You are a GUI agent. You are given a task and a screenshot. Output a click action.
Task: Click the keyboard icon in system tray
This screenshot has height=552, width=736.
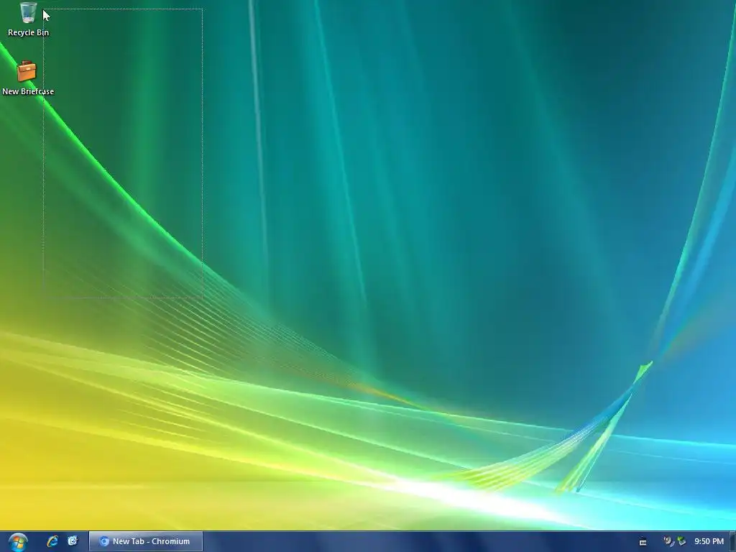643,542
